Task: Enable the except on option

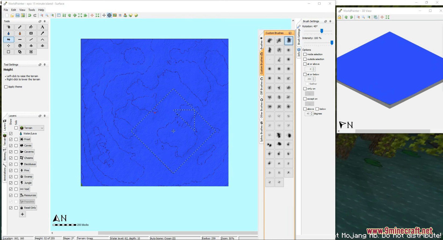Action: point(305,99)
